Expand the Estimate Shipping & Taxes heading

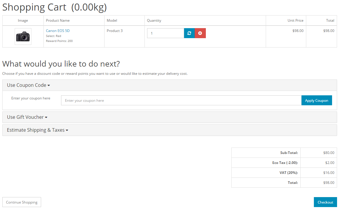pyautogui.click(x=36, y=130)
